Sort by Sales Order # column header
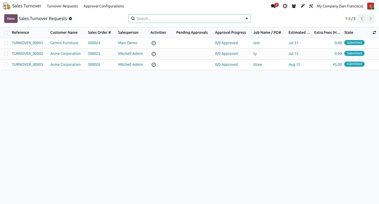Viewport: 379px width, 204px height. click(x=99, y=33)
